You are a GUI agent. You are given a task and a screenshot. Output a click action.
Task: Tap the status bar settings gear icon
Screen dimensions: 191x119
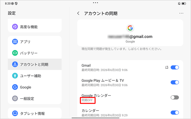[x=12, y=3]
